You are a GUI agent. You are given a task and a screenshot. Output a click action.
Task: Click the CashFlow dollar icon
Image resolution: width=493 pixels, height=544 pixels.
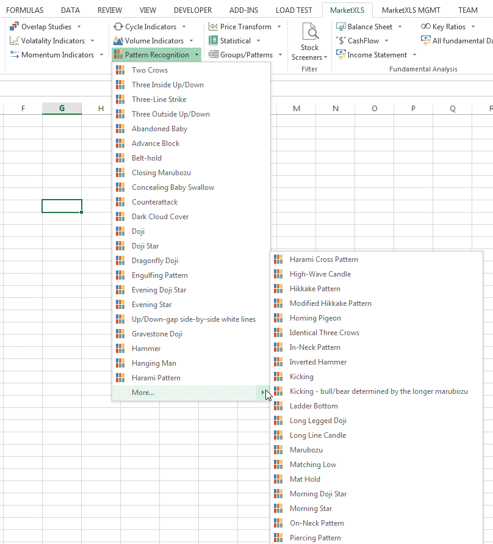pyautogui.click(x=341, y=40)
